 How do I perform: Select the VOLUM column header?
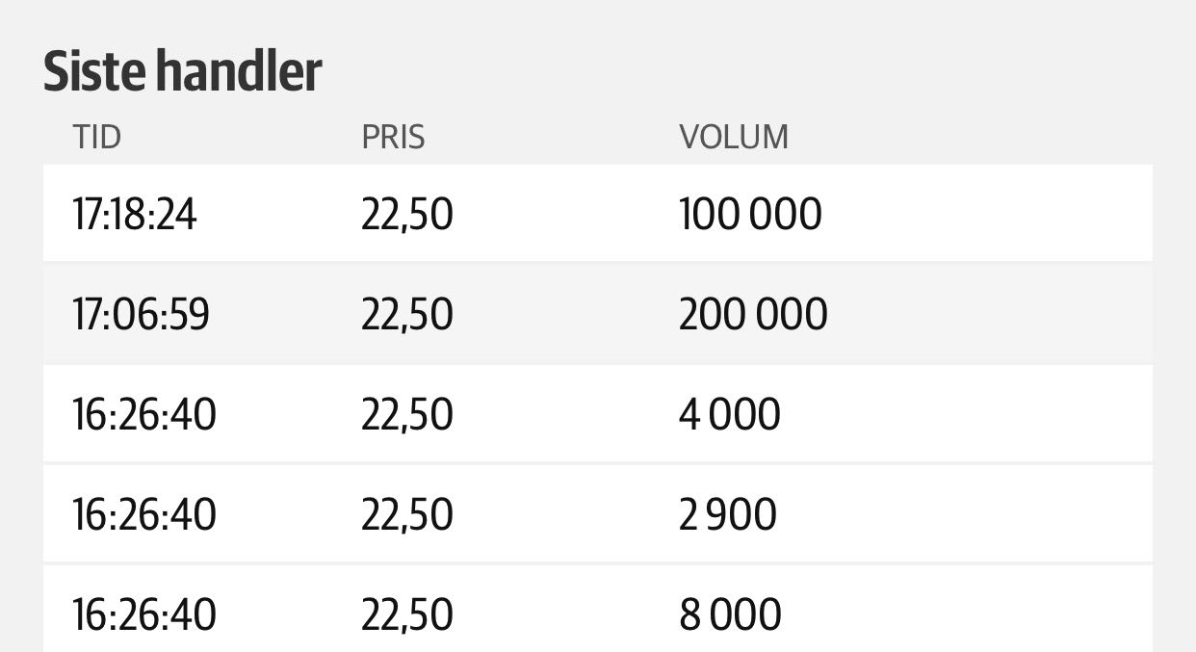tap(734, 137)
